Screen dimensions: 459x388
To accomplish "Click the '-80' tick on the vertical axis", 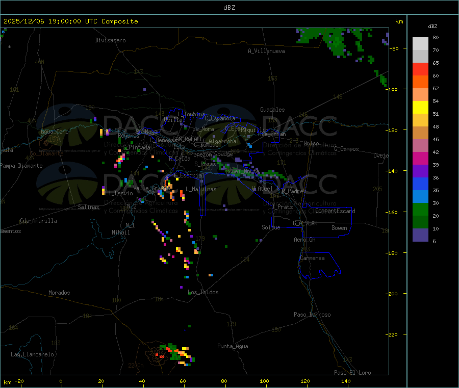I will click(x=395, y=48).
